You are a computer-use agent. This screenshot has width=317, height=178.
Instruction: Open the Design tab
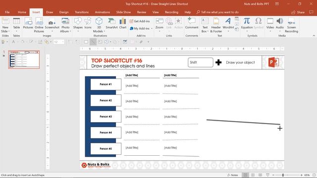click(64, 12)
